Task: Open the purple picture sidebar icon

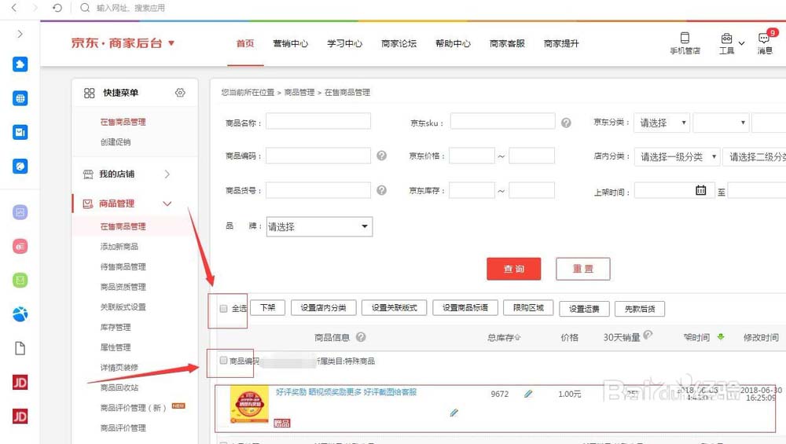Action: pyautogui.click(x=20, y=212)
